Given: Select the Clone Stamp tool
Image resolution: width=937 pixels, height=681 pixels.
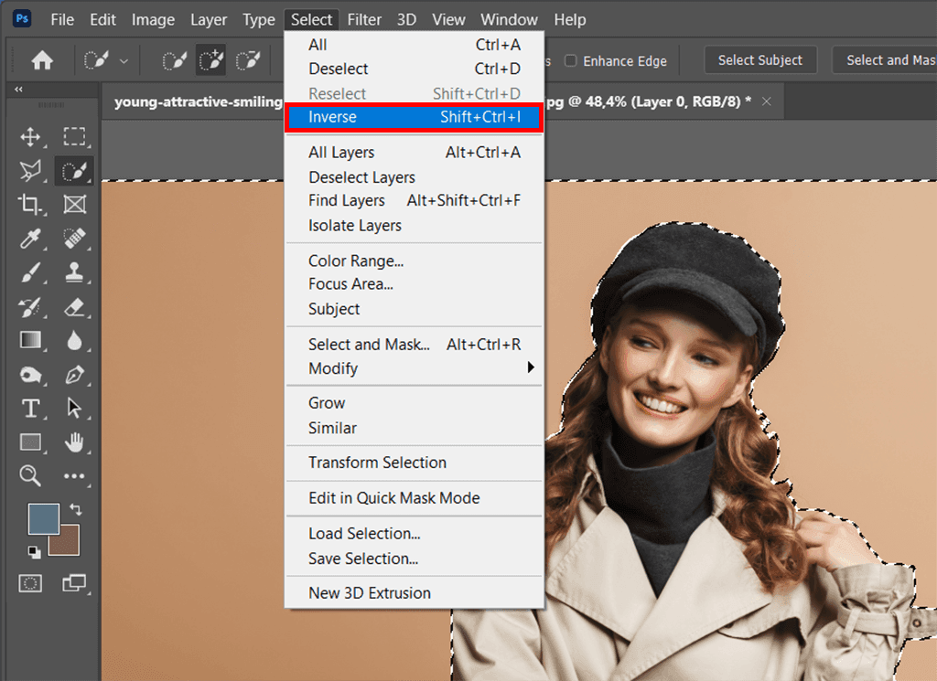Looking at the screenshot, I should point(75,272).
